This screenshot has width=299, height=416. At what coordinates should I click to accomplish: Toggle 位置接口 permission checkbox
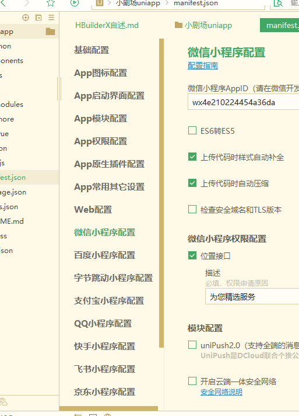coord(192,255)
